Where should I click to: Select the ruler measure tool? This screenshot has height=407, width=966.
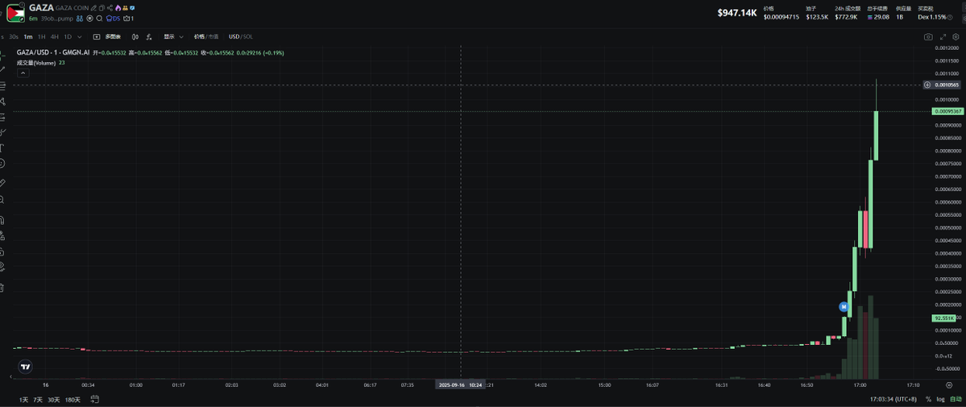[x=3, y=183]
